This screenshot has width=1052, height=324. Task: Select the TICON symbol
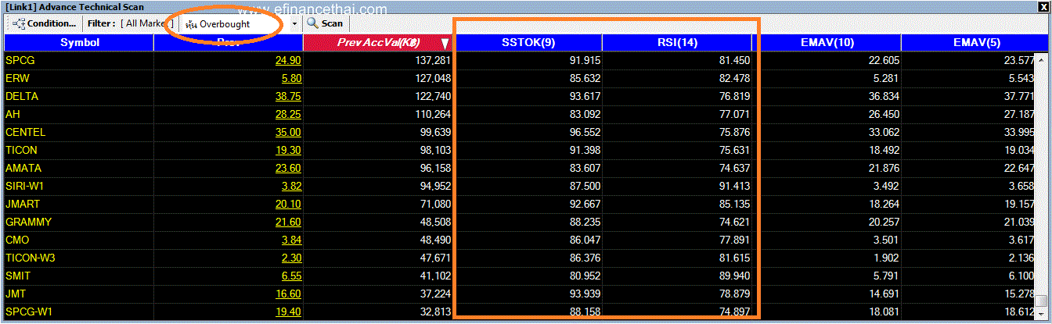coord(21,150)
